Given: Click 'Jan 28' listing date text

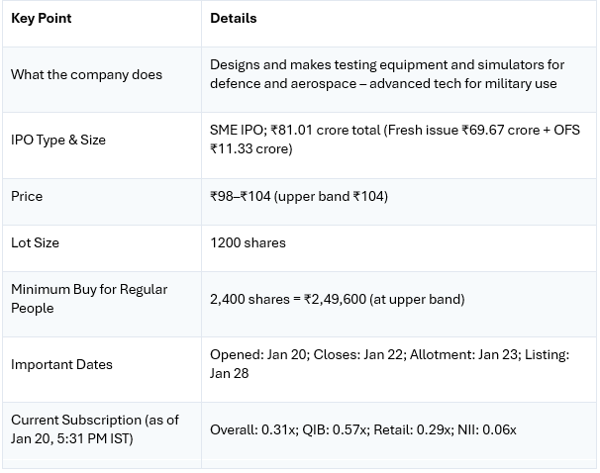Looking at the screenshot, I should point(229,374).
